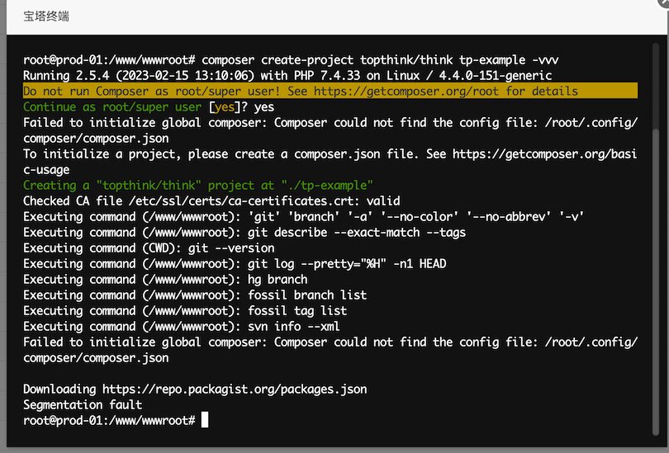Image resolution: width=669 pixels, height=453 pixels.
Task: Click the 'fossil tag list' command line
Action: (185, 311)
